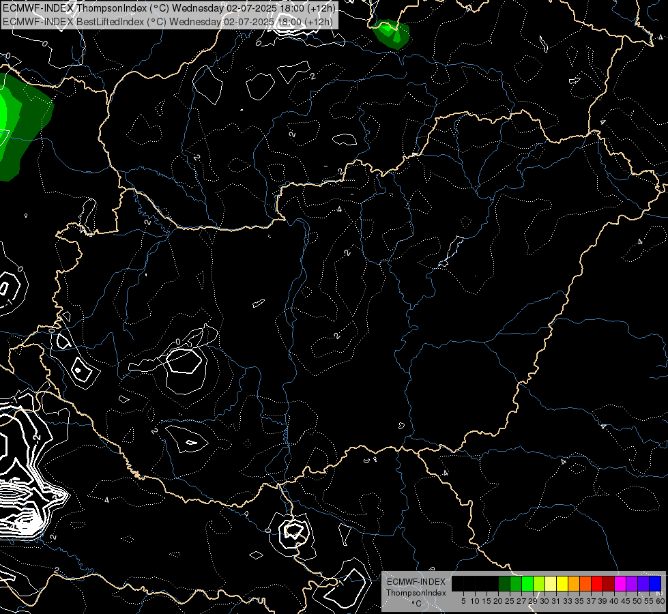The height and width of the screenshot is (614, 668).
Task: Click the green shaded area at top center
Action: [x=391, y=34]
